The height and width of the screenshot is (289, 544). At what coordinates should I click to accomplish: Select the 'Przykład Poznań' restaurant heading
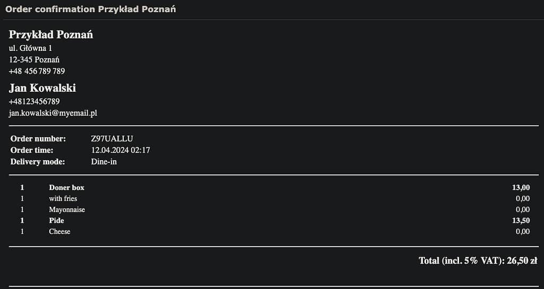51,34
